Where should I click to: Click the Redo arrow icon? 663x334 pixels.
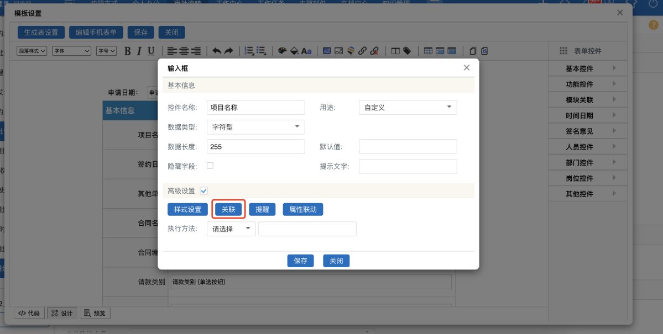click(228, 51)
